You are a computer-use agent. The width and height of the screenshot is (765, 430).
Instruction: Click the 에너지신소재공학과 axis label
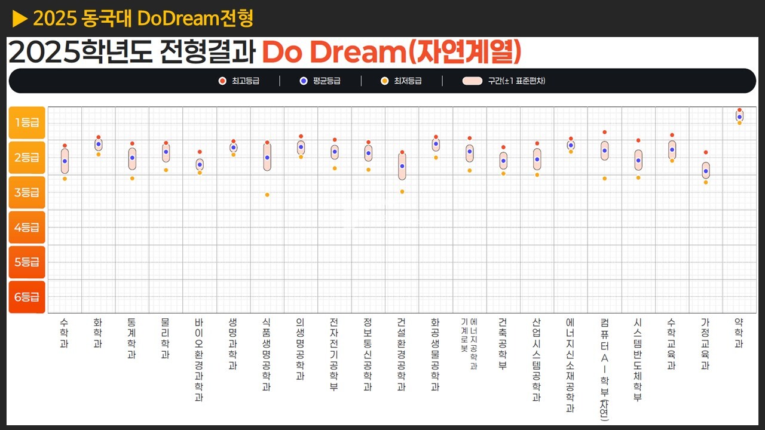point(570,365)
